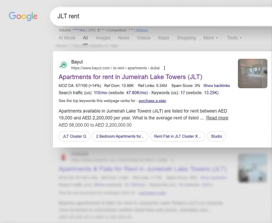Click the Bayut apartment thumbnail image
This screenshot has height=223, width=272.
coord(253,73)
